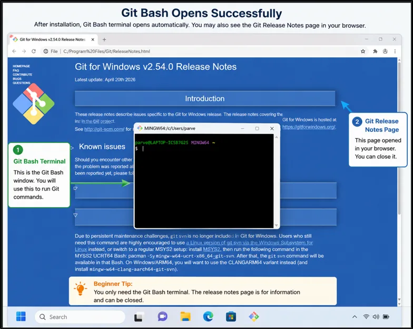
Task: Select the Git for Windows Release Notes tab
Action: pos(53,39)
